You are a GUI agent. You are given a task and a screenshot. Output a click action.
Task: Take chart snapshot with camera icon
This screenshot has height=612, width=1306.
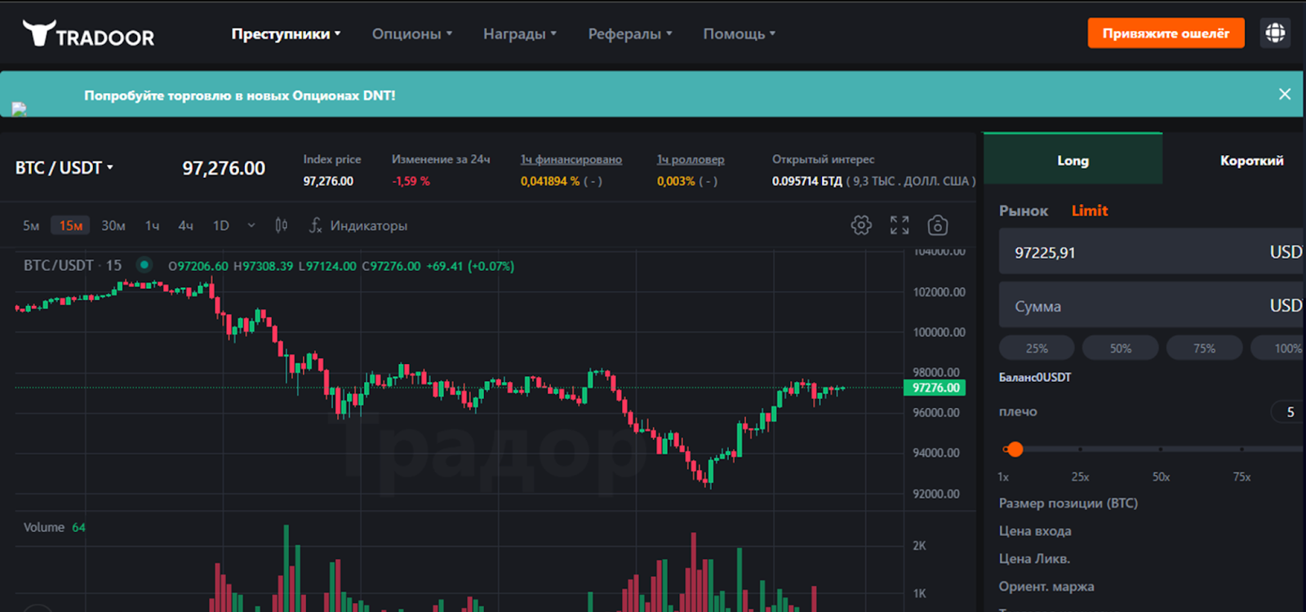938,225
